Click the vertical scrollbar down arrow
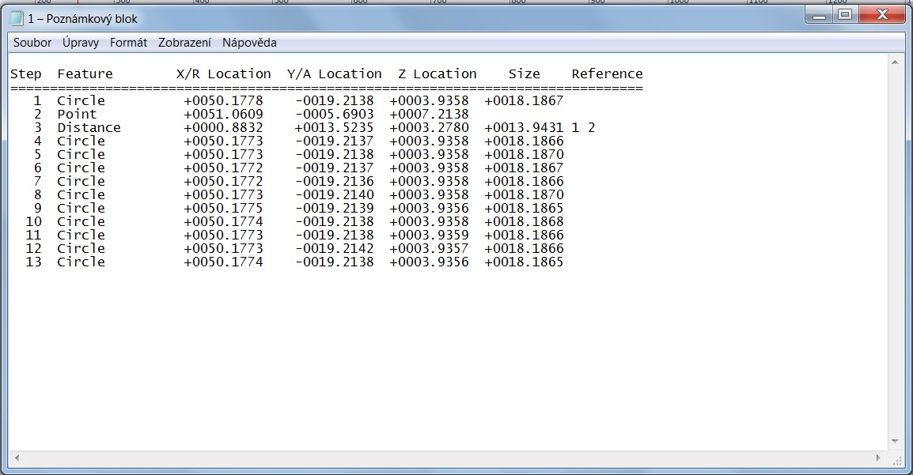This screenshot has height=475, width=913. coord(895,442)
